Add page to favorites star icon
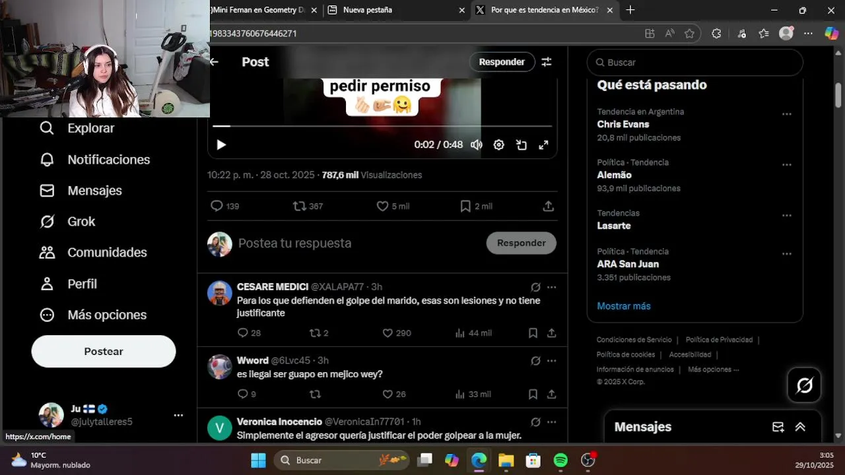The image size is (845, 475). click(690, 34)
